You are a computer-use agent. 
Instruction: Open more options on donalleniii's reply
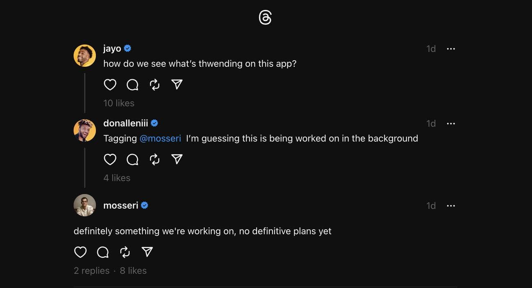[451, 124]
